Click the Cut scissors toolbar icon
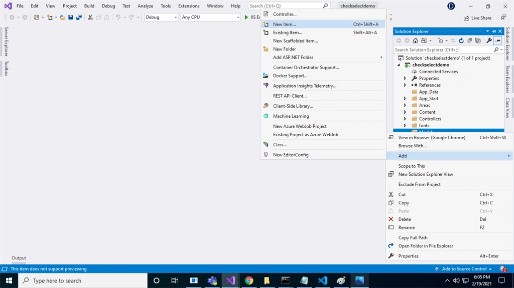This screenshot has width=514, height=288. (x=90, y=18)
